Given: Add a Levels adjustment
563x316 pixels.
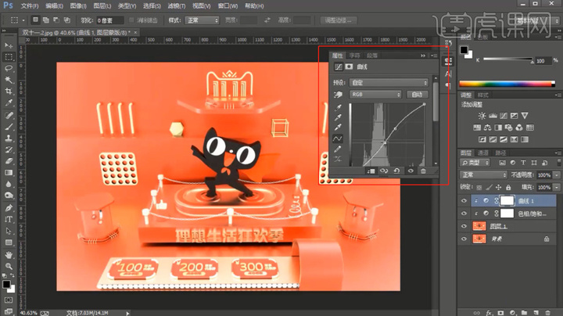Looking at the screenshot, I should click(493, 116).
